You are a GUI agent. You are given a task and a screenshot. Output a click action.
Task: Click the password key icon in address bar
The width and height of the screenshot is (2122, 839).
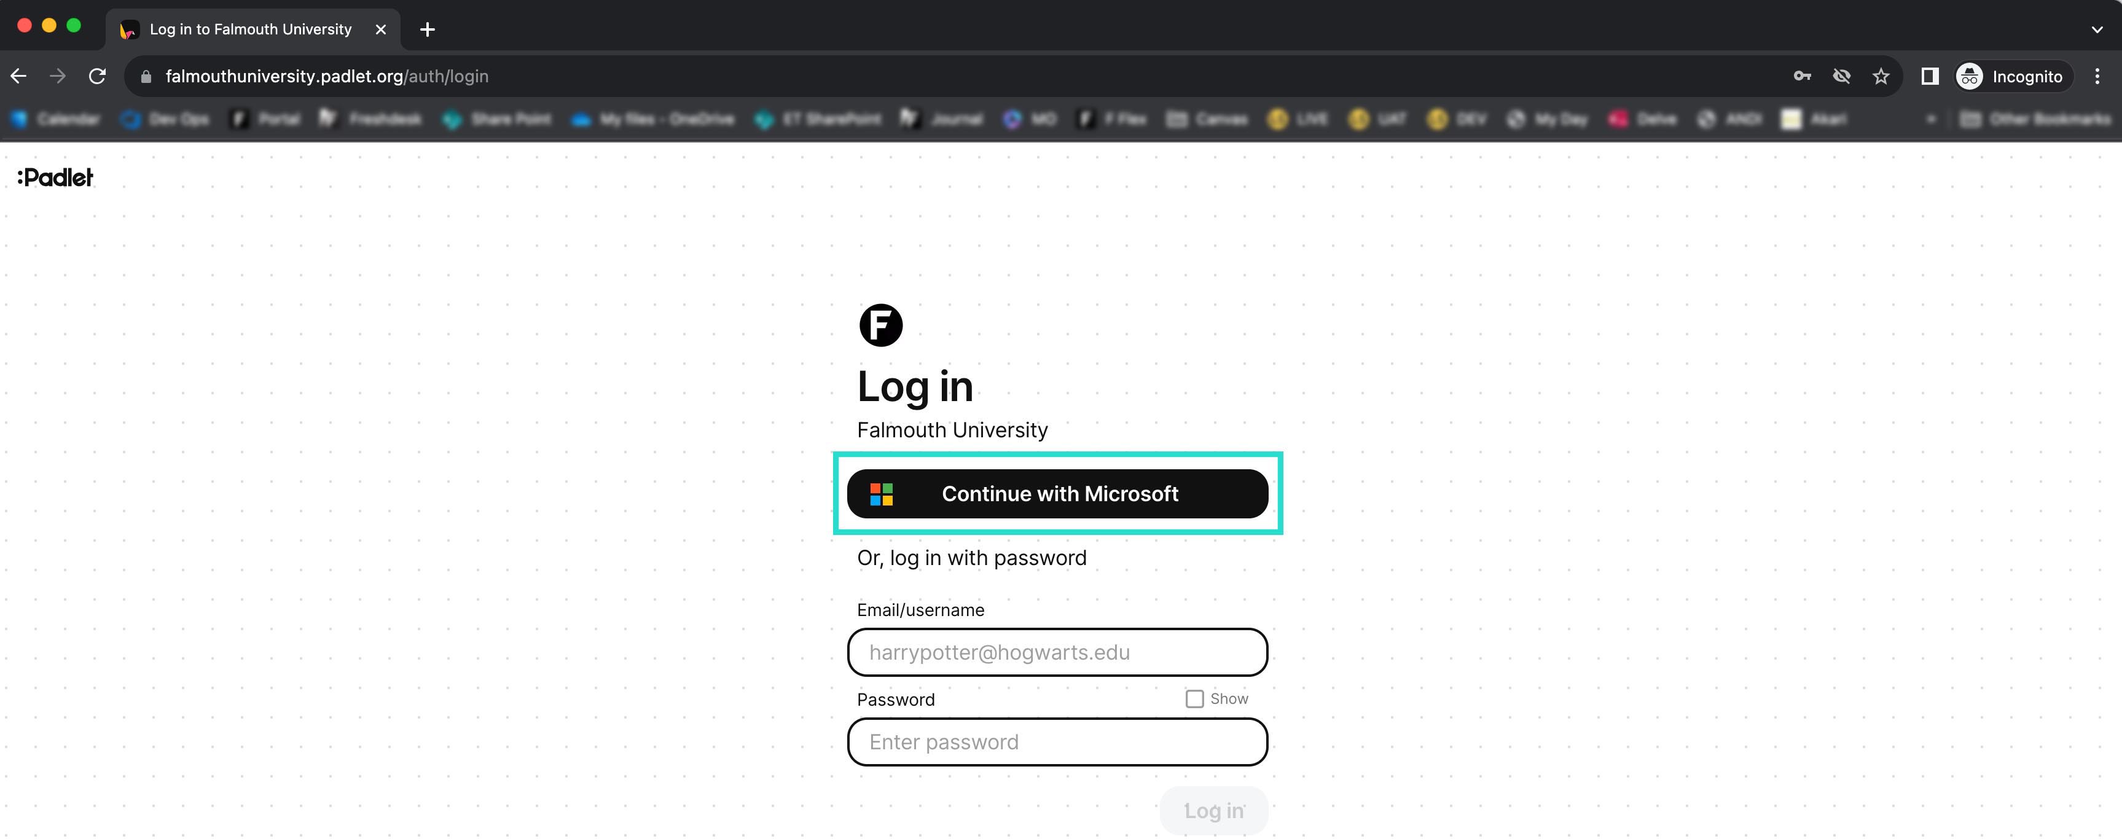[1801, 77]
